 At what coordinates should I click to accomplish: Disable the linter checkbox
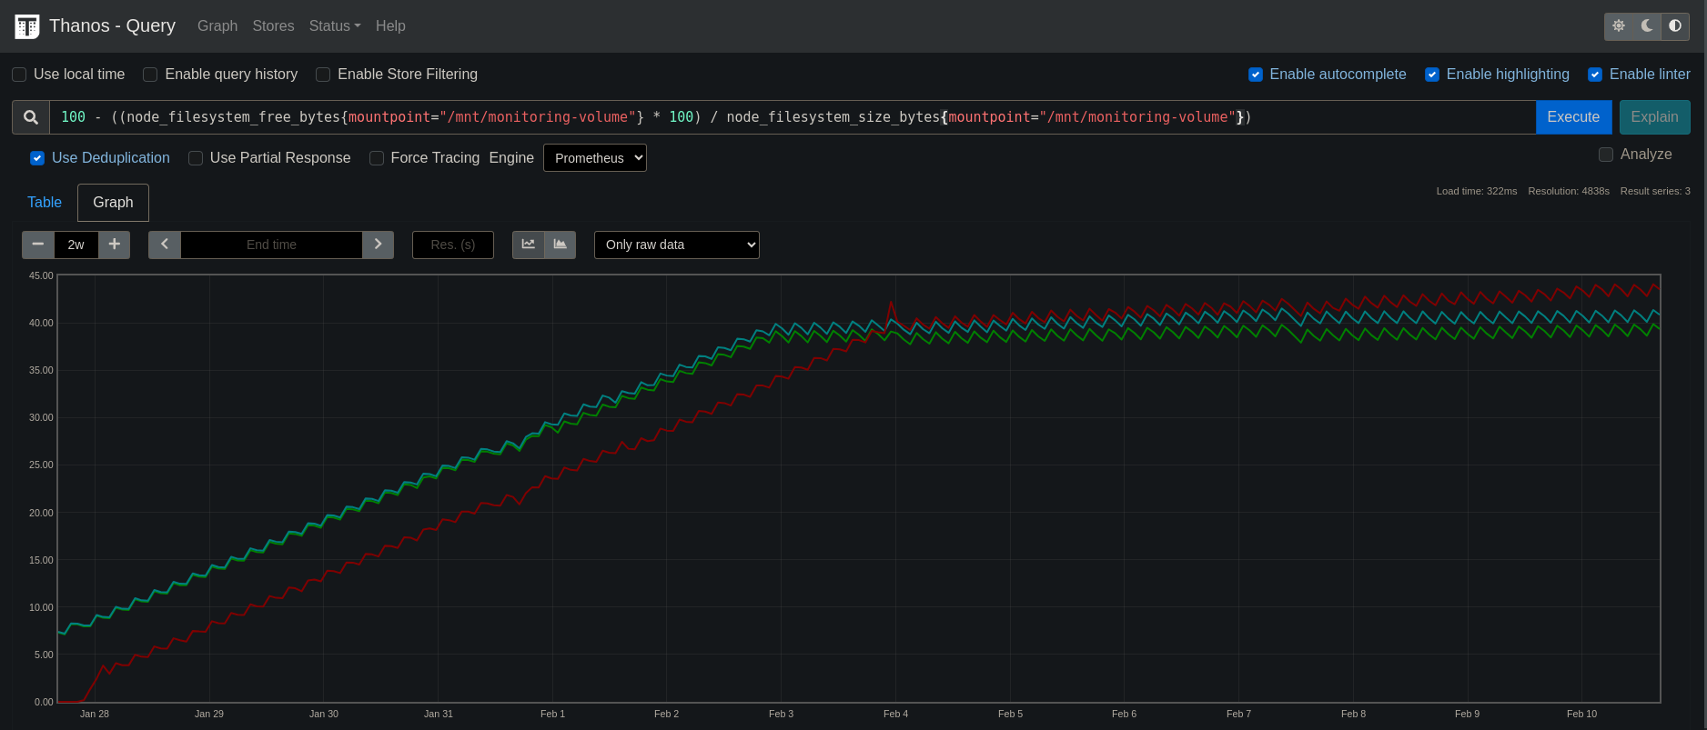pos(1595,75)
